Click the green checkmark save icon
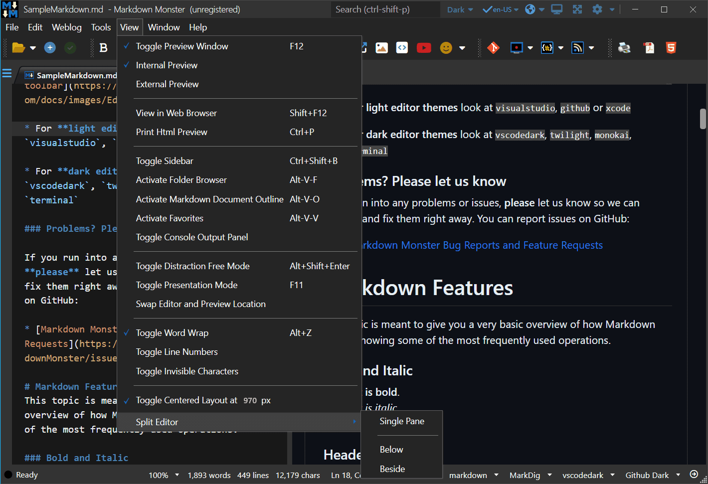The height and width of the screenshot is (484, 708). click(70, 48)
